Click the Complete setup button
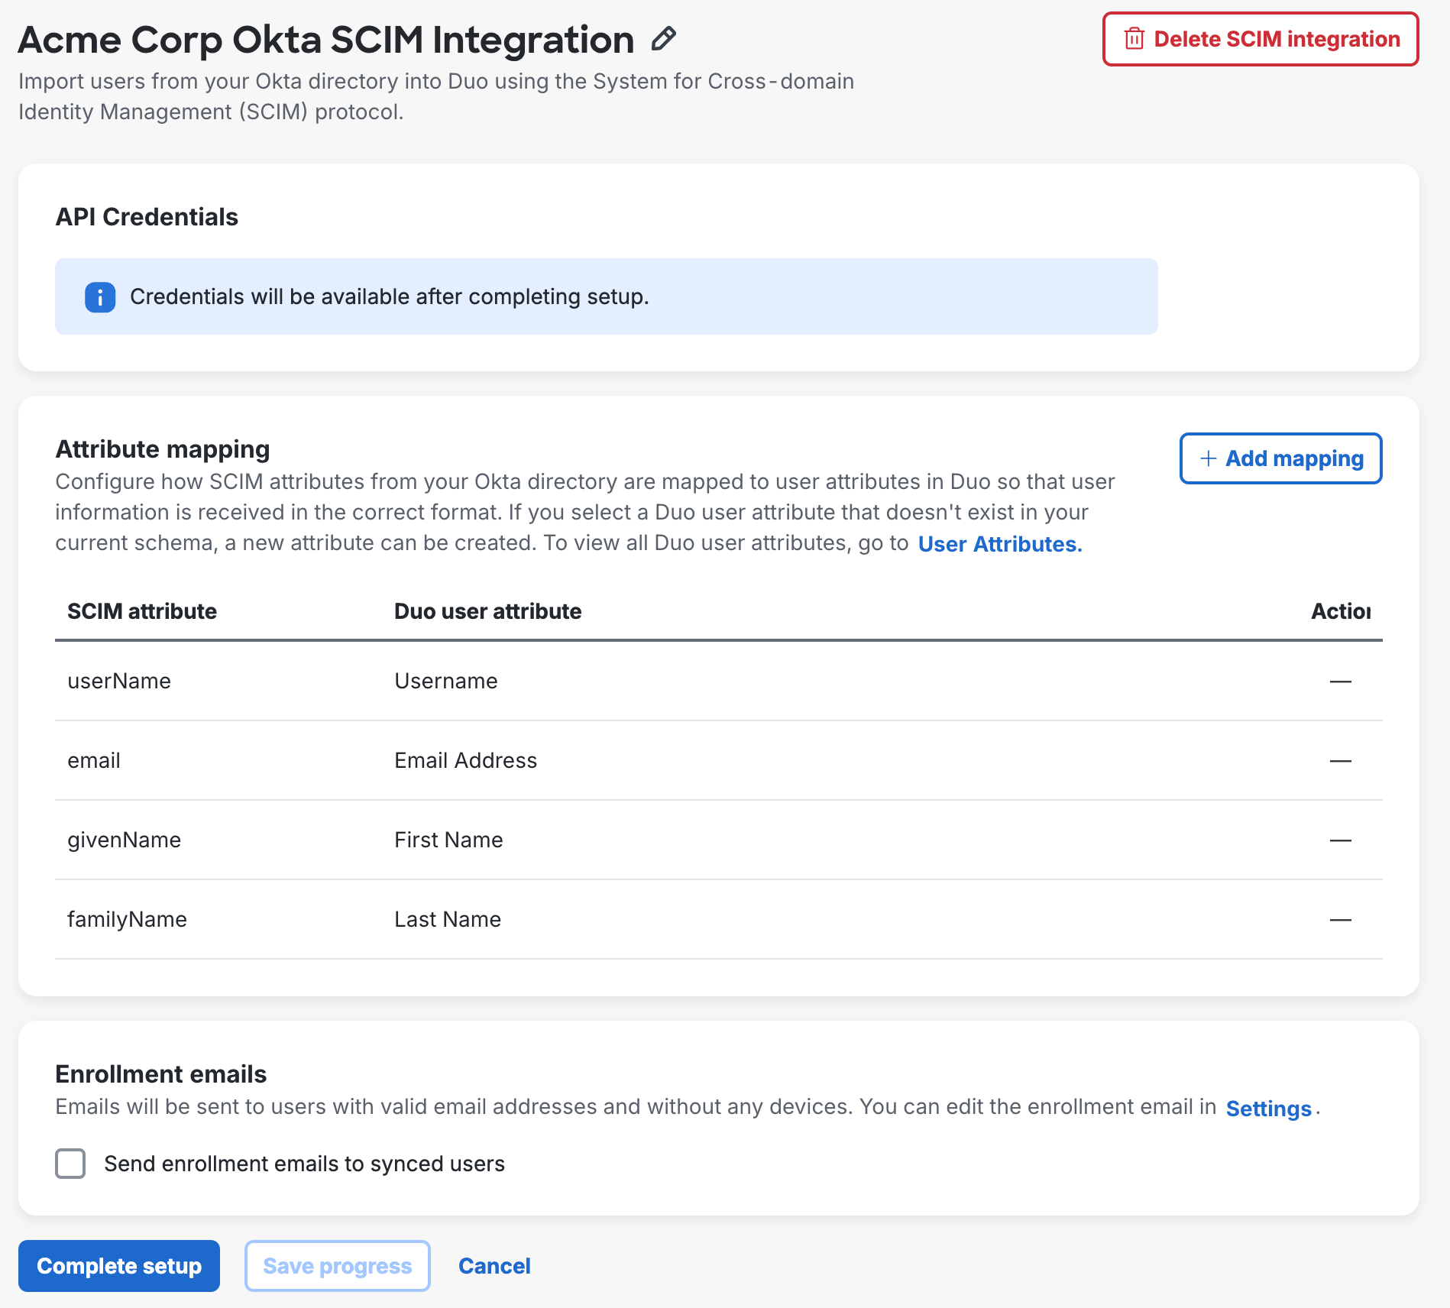 118,1265
